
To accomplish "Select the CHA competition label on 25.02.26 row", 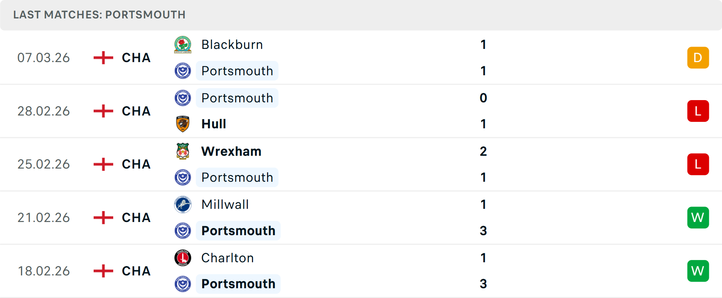I will 136,164.
